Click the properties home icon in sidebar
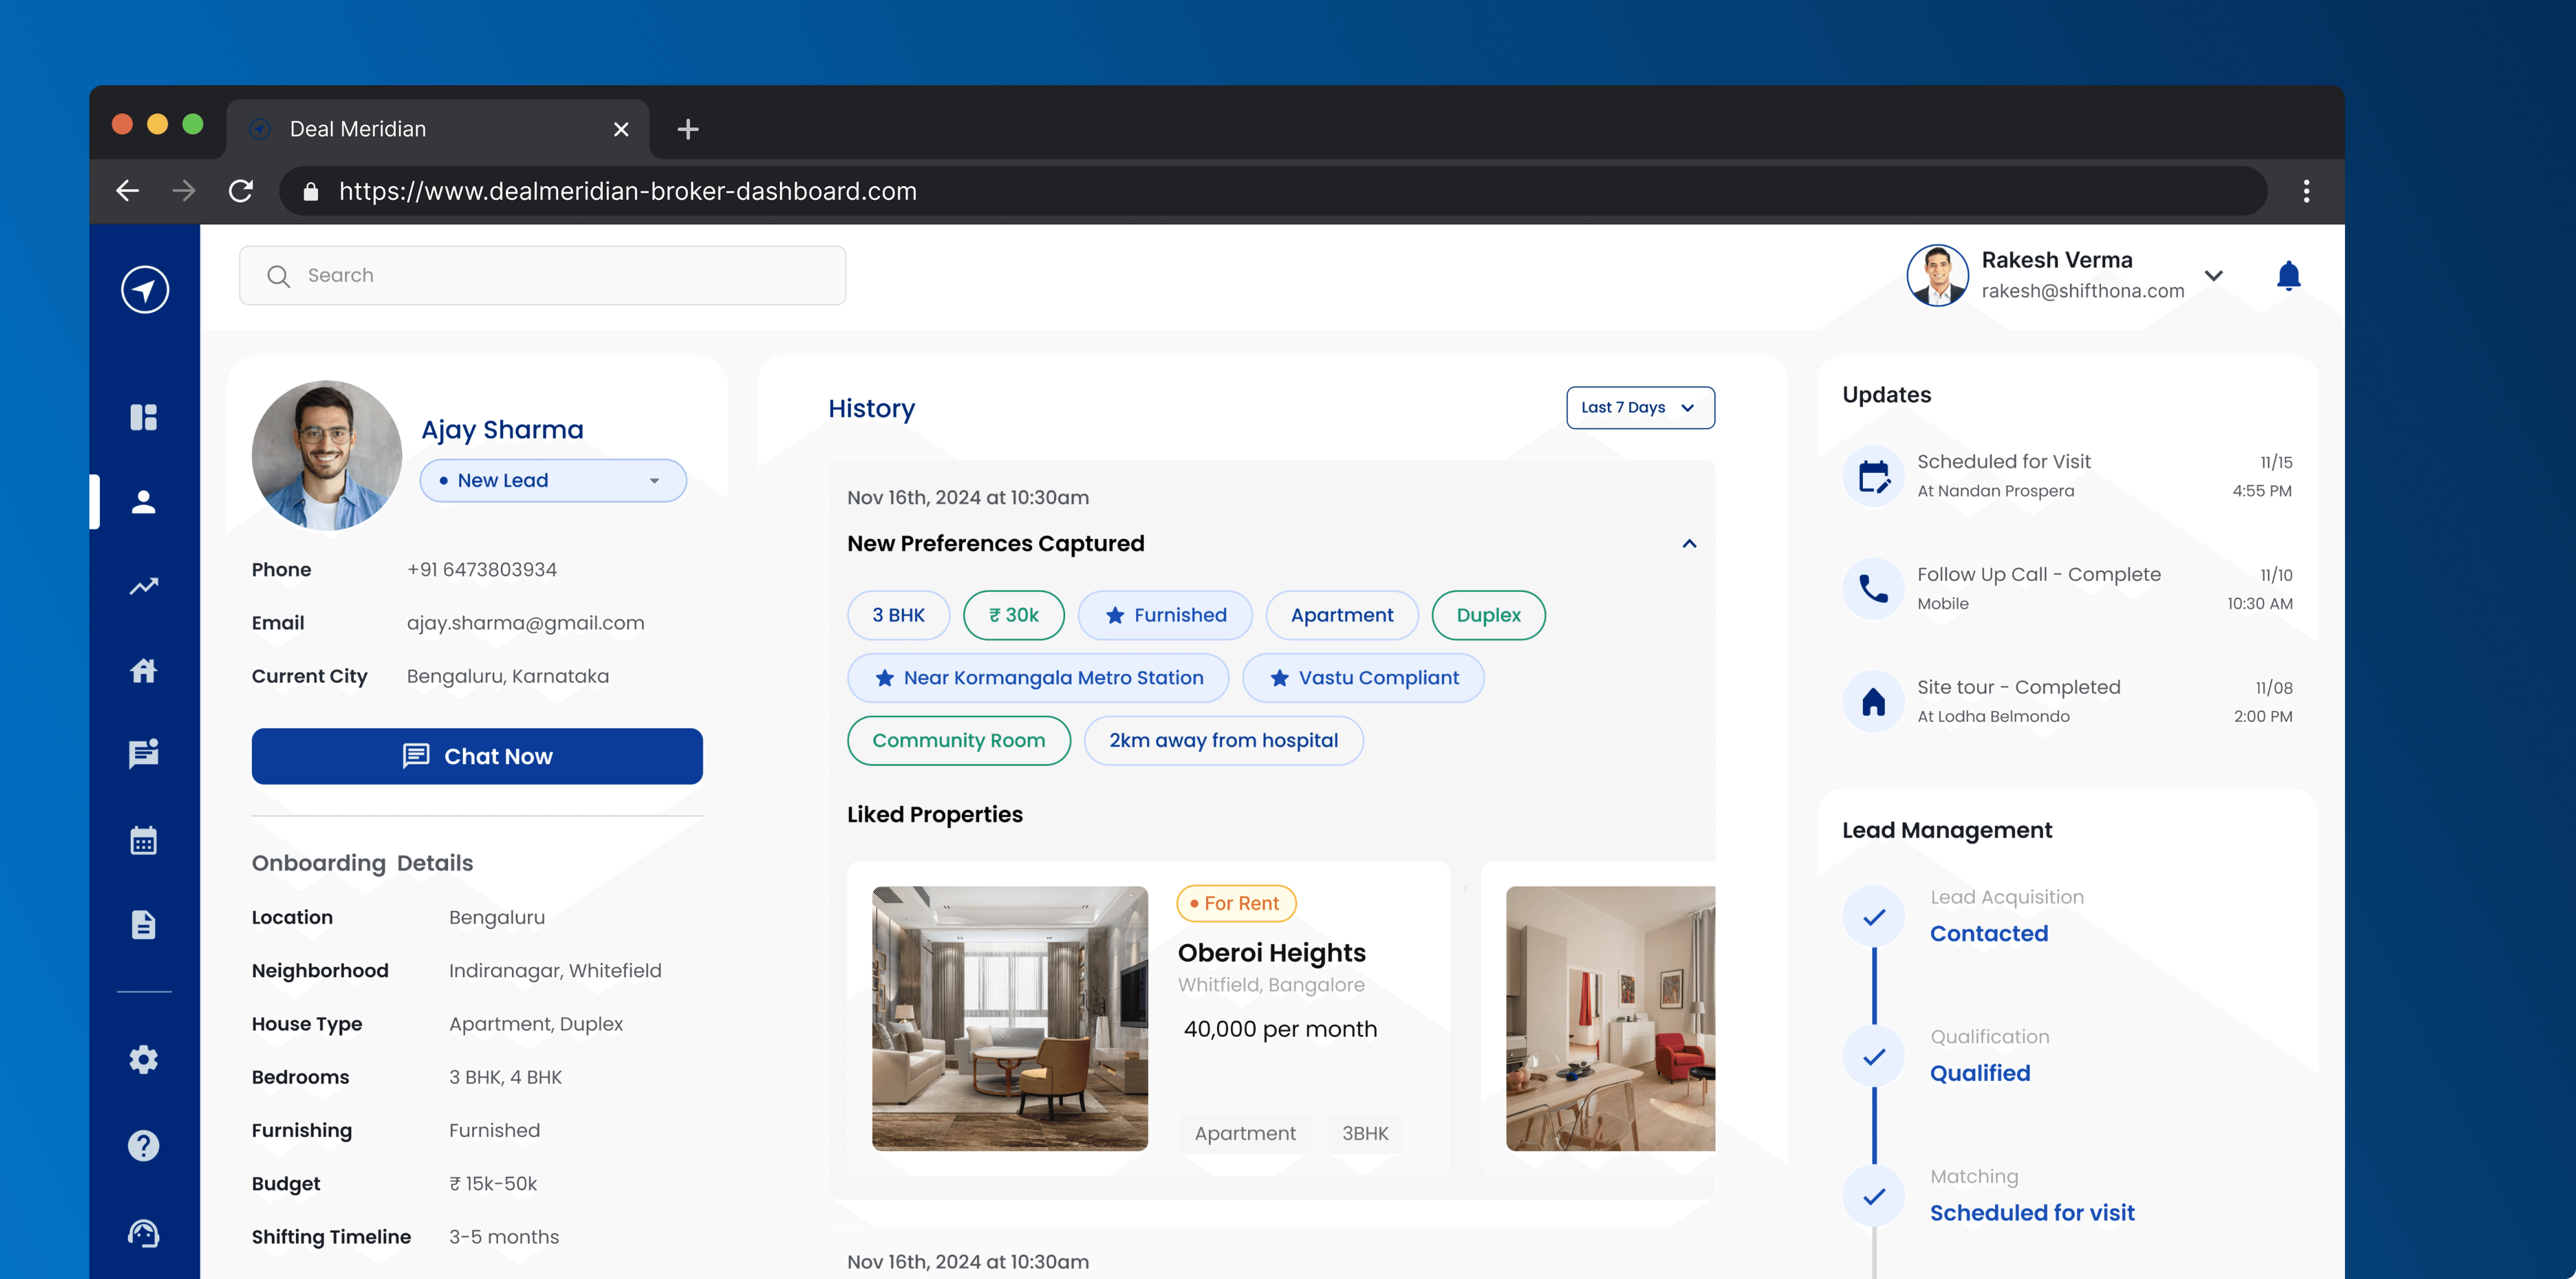 [x=144, y=671]
